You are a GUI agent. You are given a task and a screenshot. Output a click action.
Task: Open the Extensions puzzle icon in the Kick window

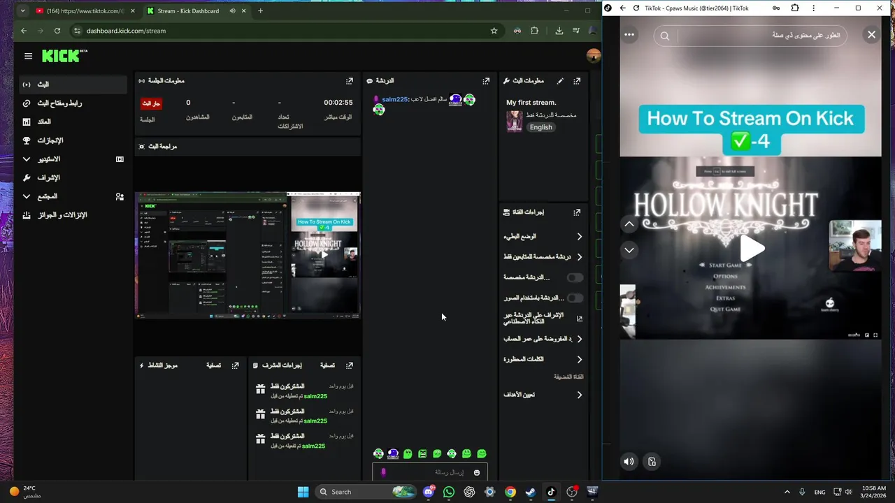[x=534, y=31]
